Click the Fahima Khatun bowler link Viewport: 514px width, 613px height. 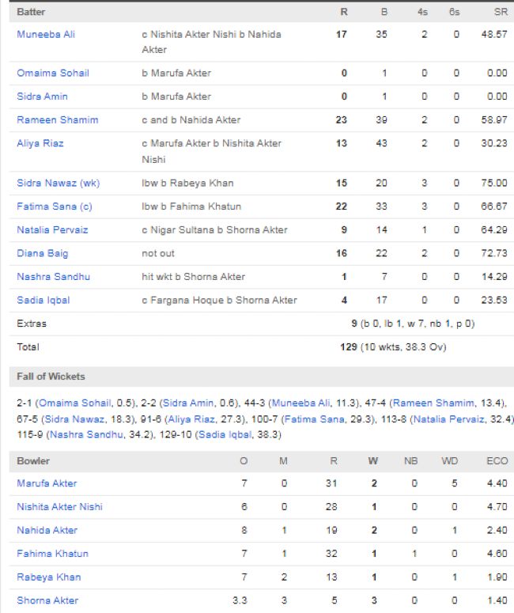click(x=52, y=554)
